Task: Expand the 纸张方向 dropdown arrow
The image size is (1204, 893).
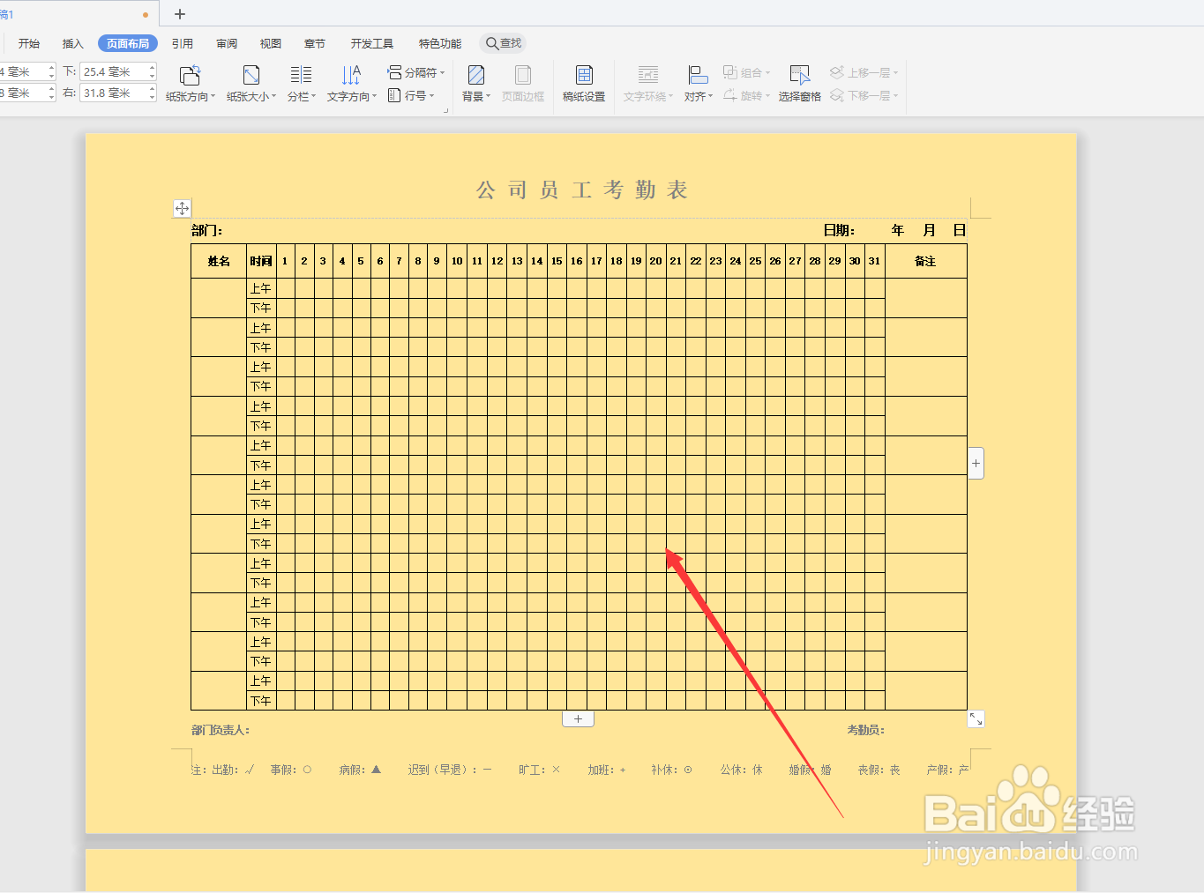Action: pyautogui.click(x=213, y=97)
